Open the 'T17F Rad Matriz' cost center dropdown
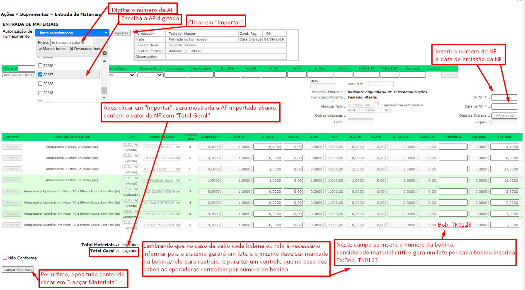 coord(162,146)
